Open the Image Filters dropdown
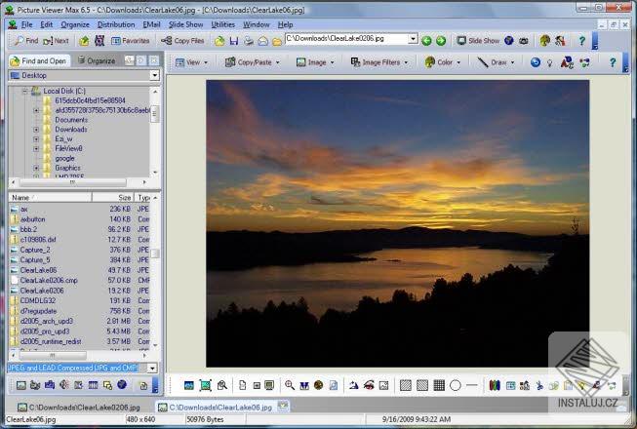The width and height of the screenshot is (637, 429). pyautogui.click(x=379, y=62)
